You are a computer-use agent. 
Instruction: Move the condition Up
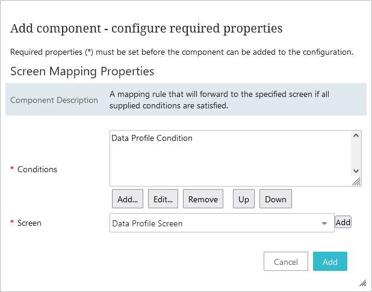click(244, 199)
